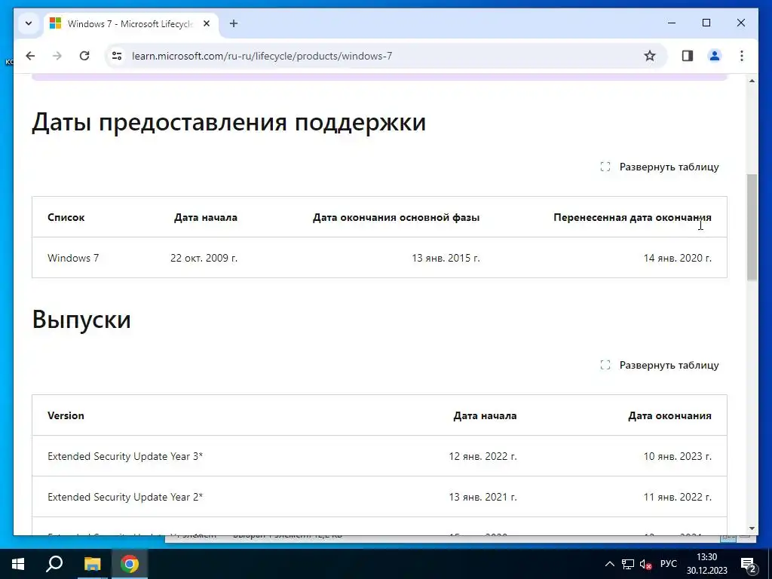
Task: Click the 14 янв. 2020 г. cell
Action: coord(678,258)
